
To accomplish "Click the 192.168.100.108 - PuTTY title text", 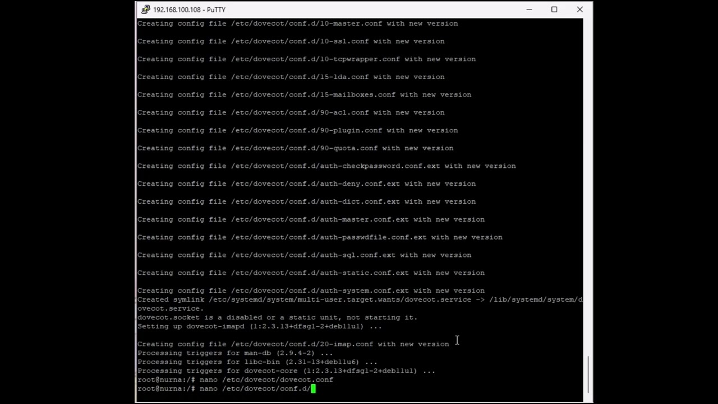I will (x=189, y=10).
